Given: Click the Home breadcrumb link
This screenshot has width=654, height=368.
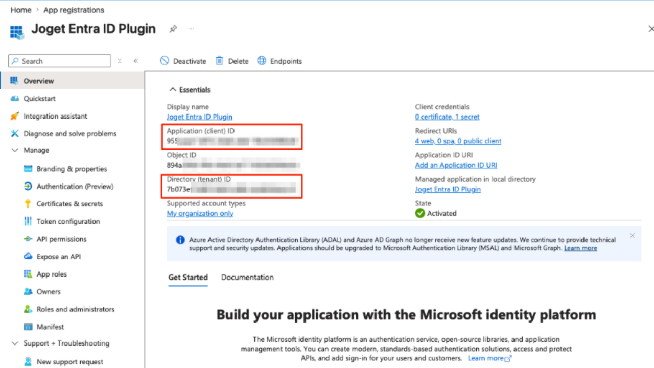Looking at the screenshot, I should 21,10.
